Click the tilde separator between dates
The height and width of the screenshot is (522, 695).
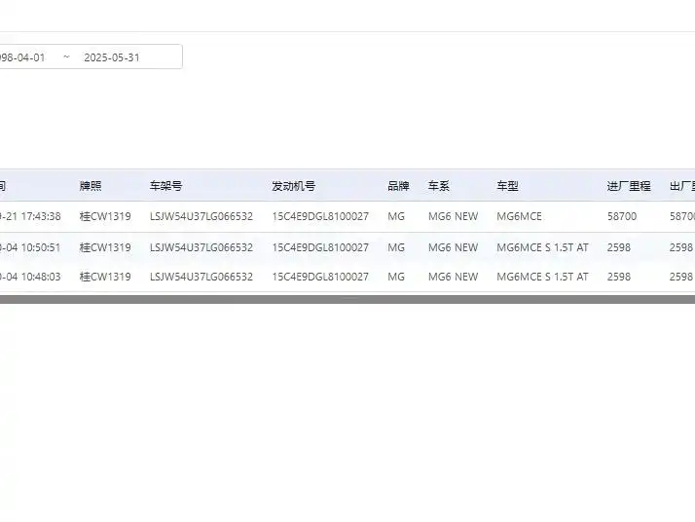[x=66, y=56]
